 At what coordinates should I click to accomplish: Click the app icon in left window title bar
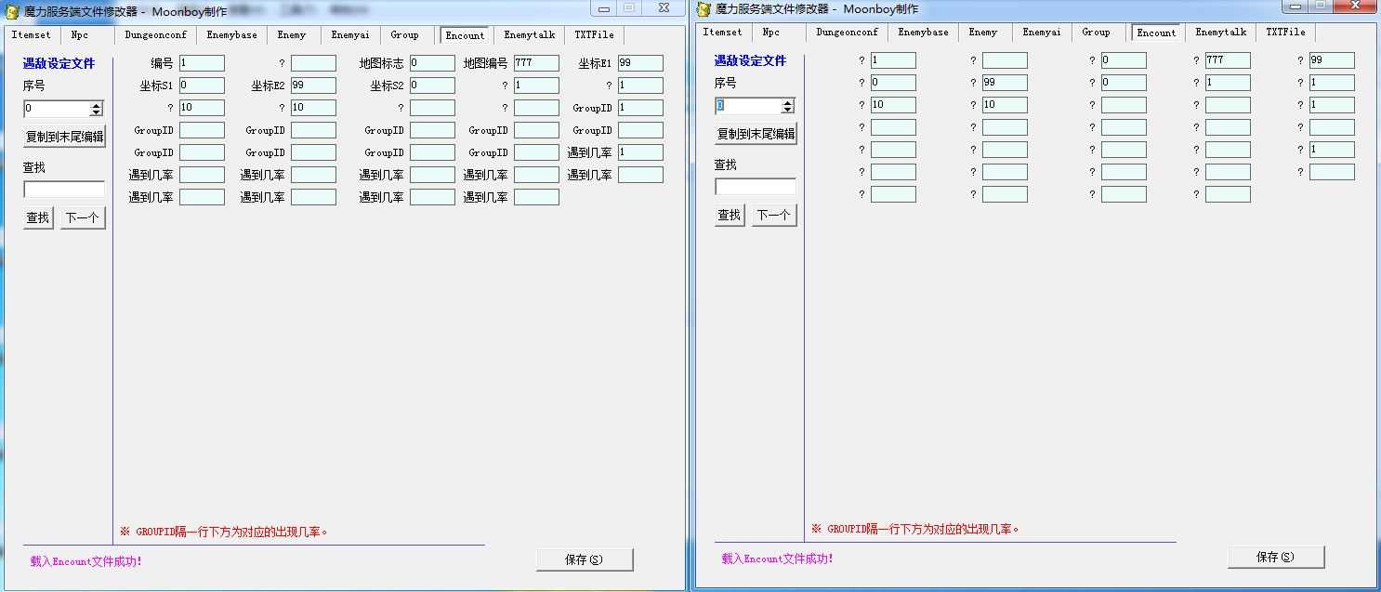coord(13,11)
